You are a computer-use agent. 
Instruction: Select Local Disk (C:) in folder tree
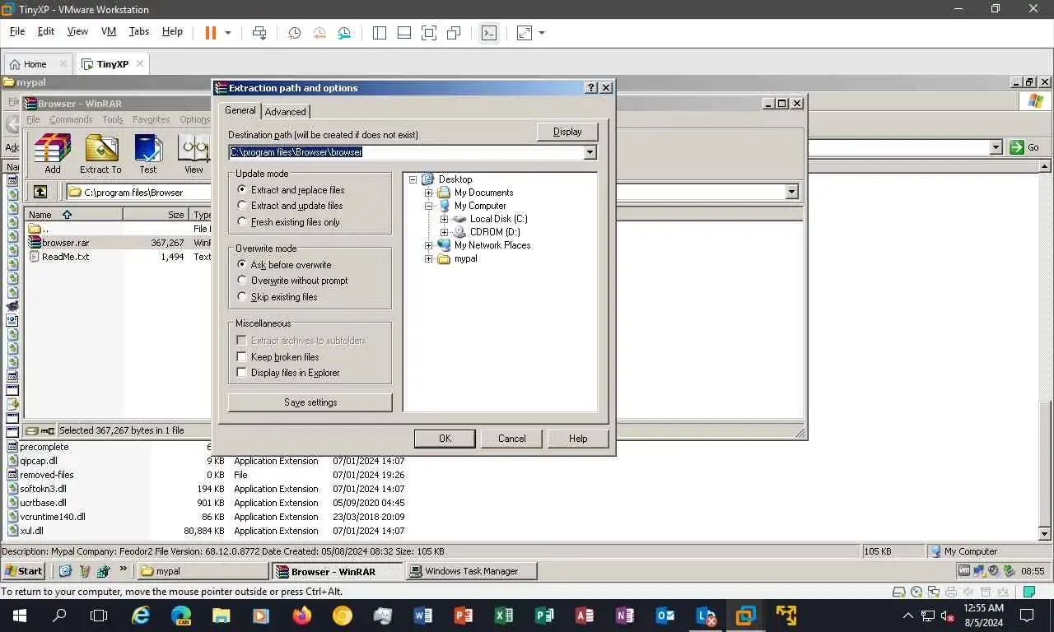pyautogui.click(x=498, y=219)
